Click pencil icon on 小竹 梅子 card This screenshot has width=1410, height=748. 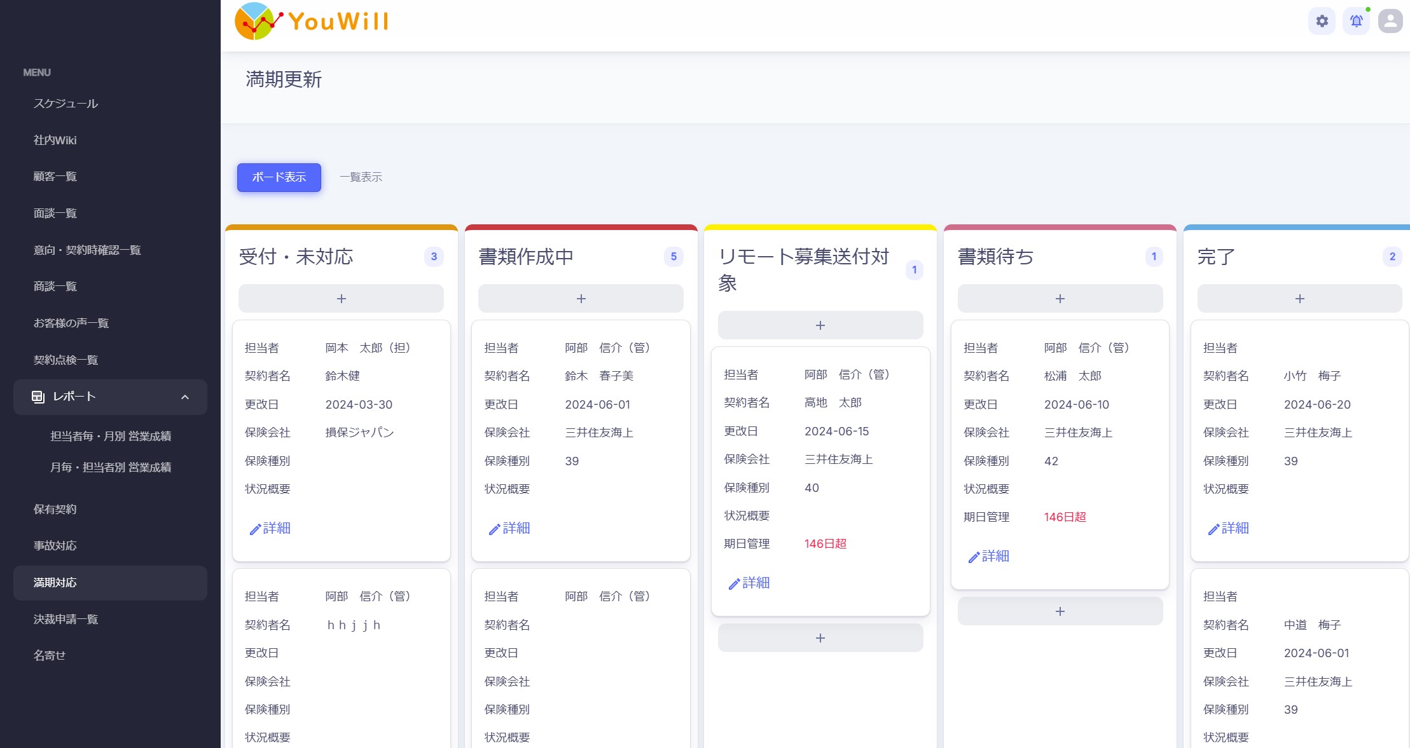pos(1213,529)
